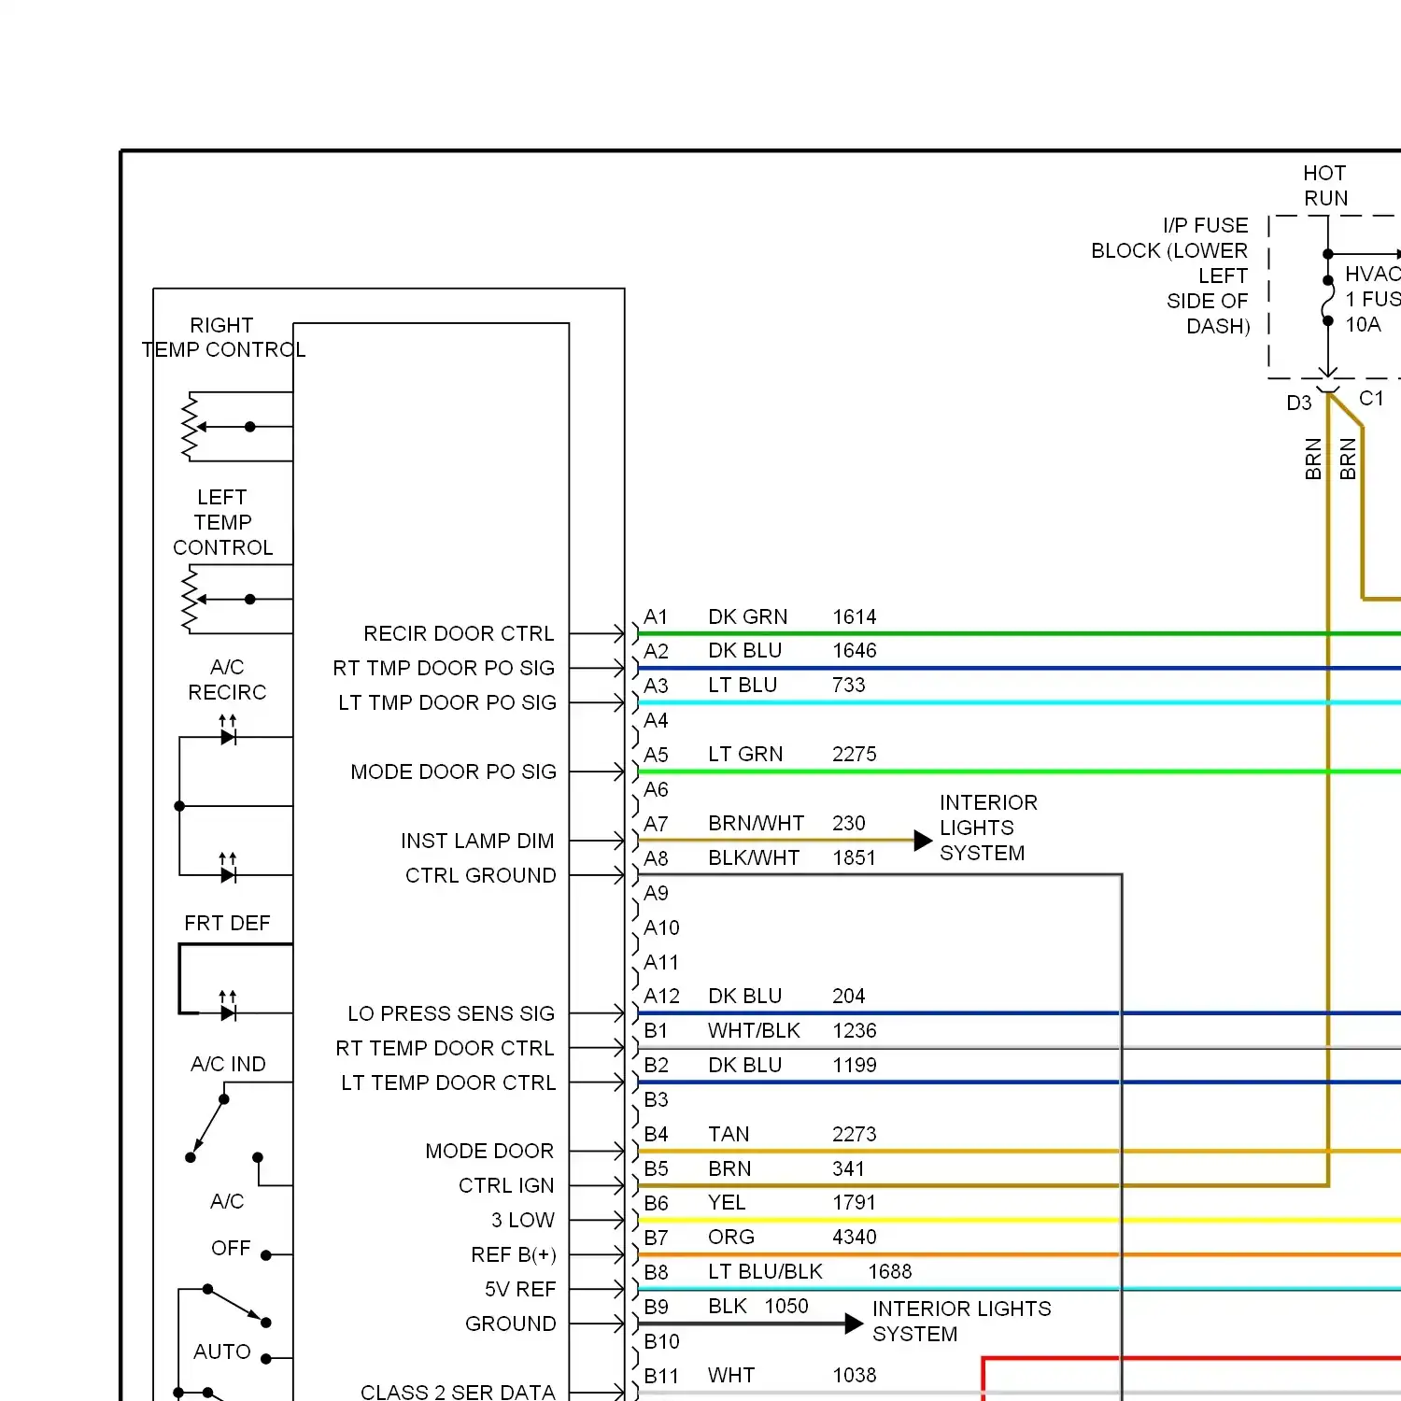Select circuit number "1038"

tap(855, 1375)
